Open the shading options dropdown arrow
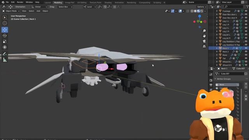This screenshot has height=140, width=249. point(205,11)
